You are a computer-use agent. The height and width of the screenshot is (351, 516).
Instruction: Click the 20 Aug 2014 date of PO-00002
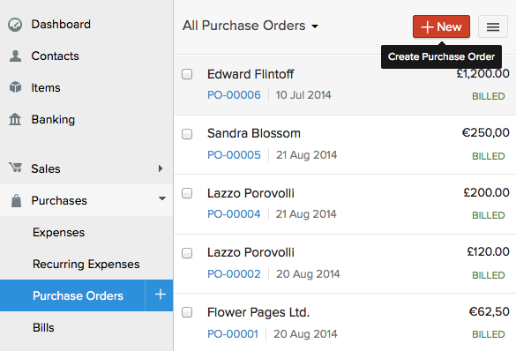click(308, 274)
